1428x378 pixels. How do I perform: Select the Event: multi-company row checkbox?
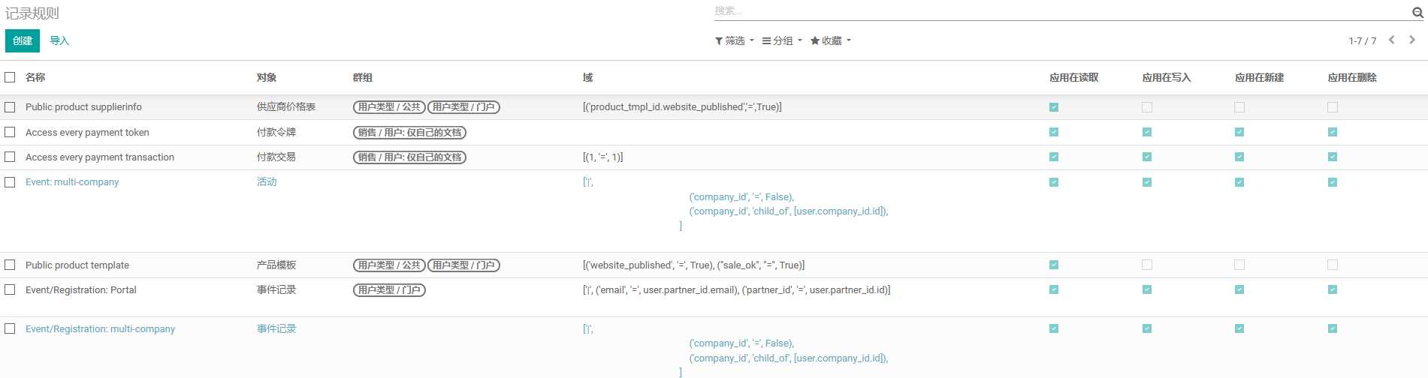(10, 182)
